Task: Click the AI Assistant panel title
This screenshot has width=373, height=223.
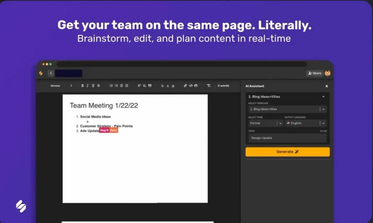Action: click(255, 86)
